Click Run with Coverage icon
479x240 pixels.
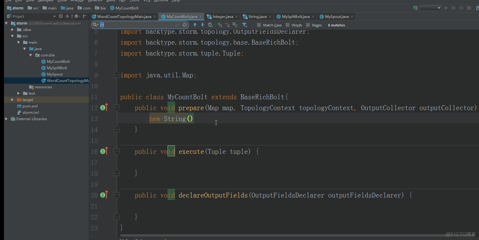(x=461, y=8)
